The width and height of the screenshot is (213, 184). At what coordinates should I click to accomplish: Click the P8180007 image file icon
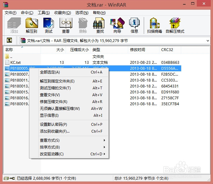click(7, 74)
